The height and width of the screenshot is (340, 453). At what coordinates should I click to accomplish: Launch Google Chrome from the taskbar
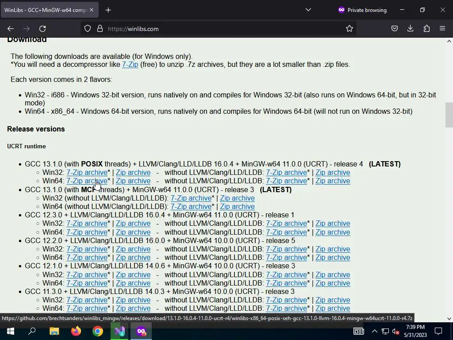point(98,331)
